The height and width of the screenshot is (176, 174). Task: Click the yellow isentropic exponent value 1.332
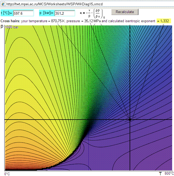[164, 21]
